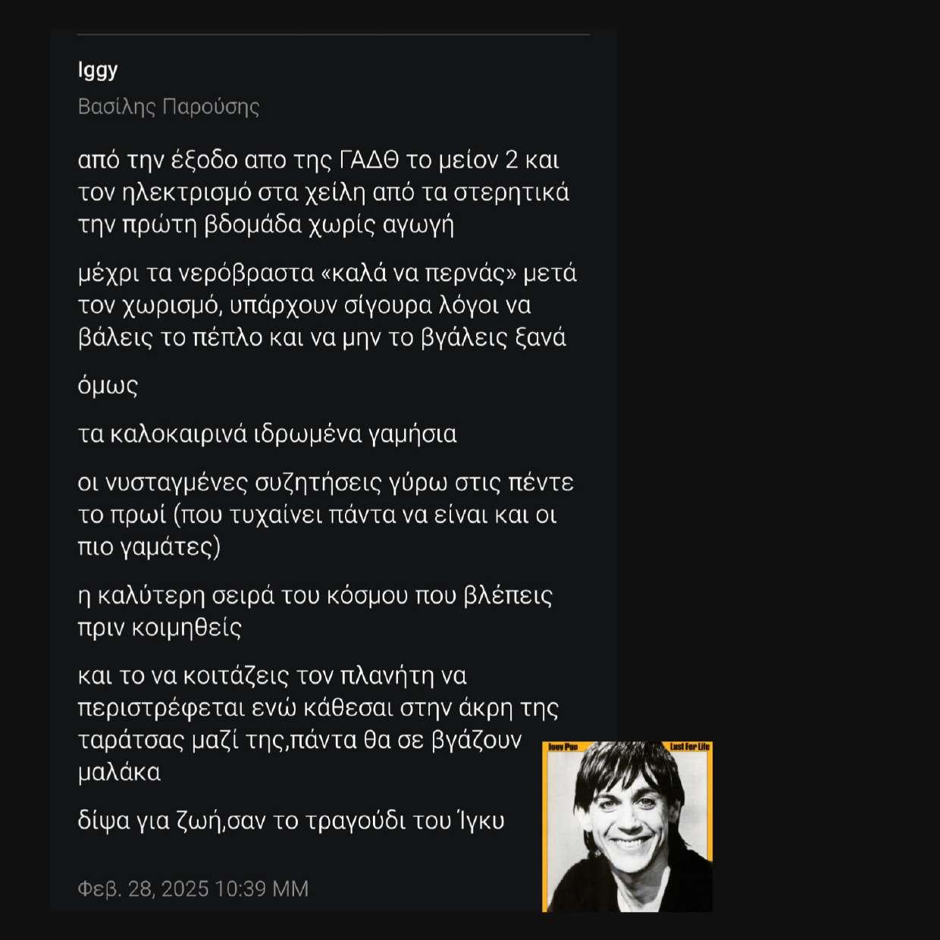Click the line "τα καλοκαιρινά ιδρωμένα γαμήσια"
The height and width of the screenshot is (940, 940).
click(268, 434)
